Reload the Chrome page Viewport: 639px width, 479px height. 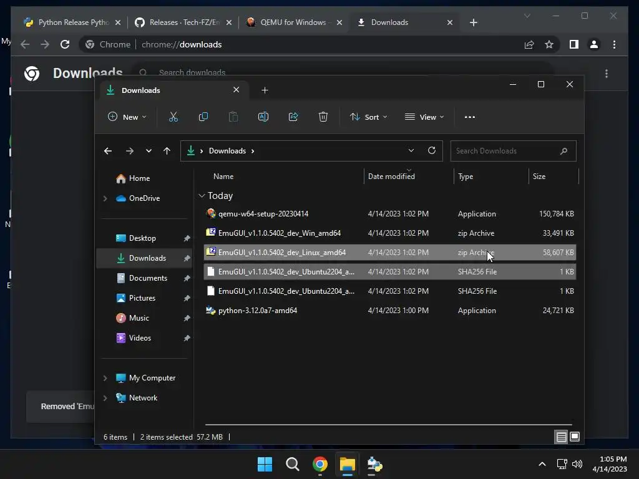(65, 44)
